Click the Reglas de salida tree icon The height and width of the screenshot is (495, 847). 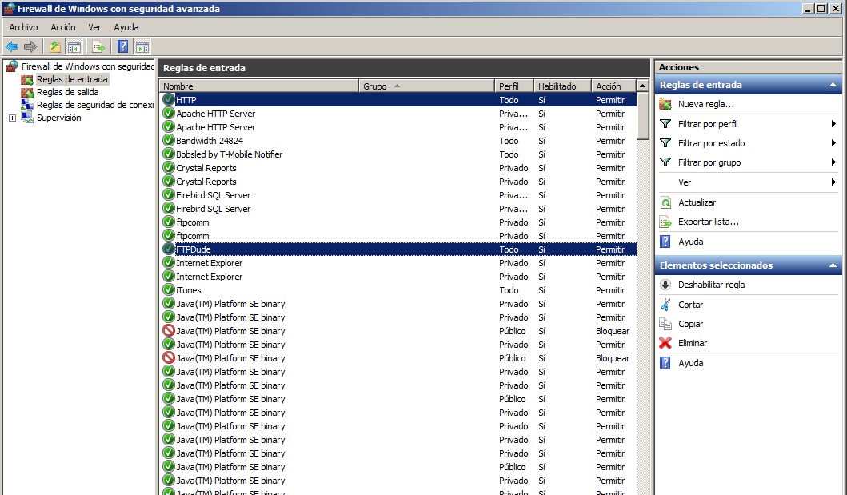coord(27,92)
